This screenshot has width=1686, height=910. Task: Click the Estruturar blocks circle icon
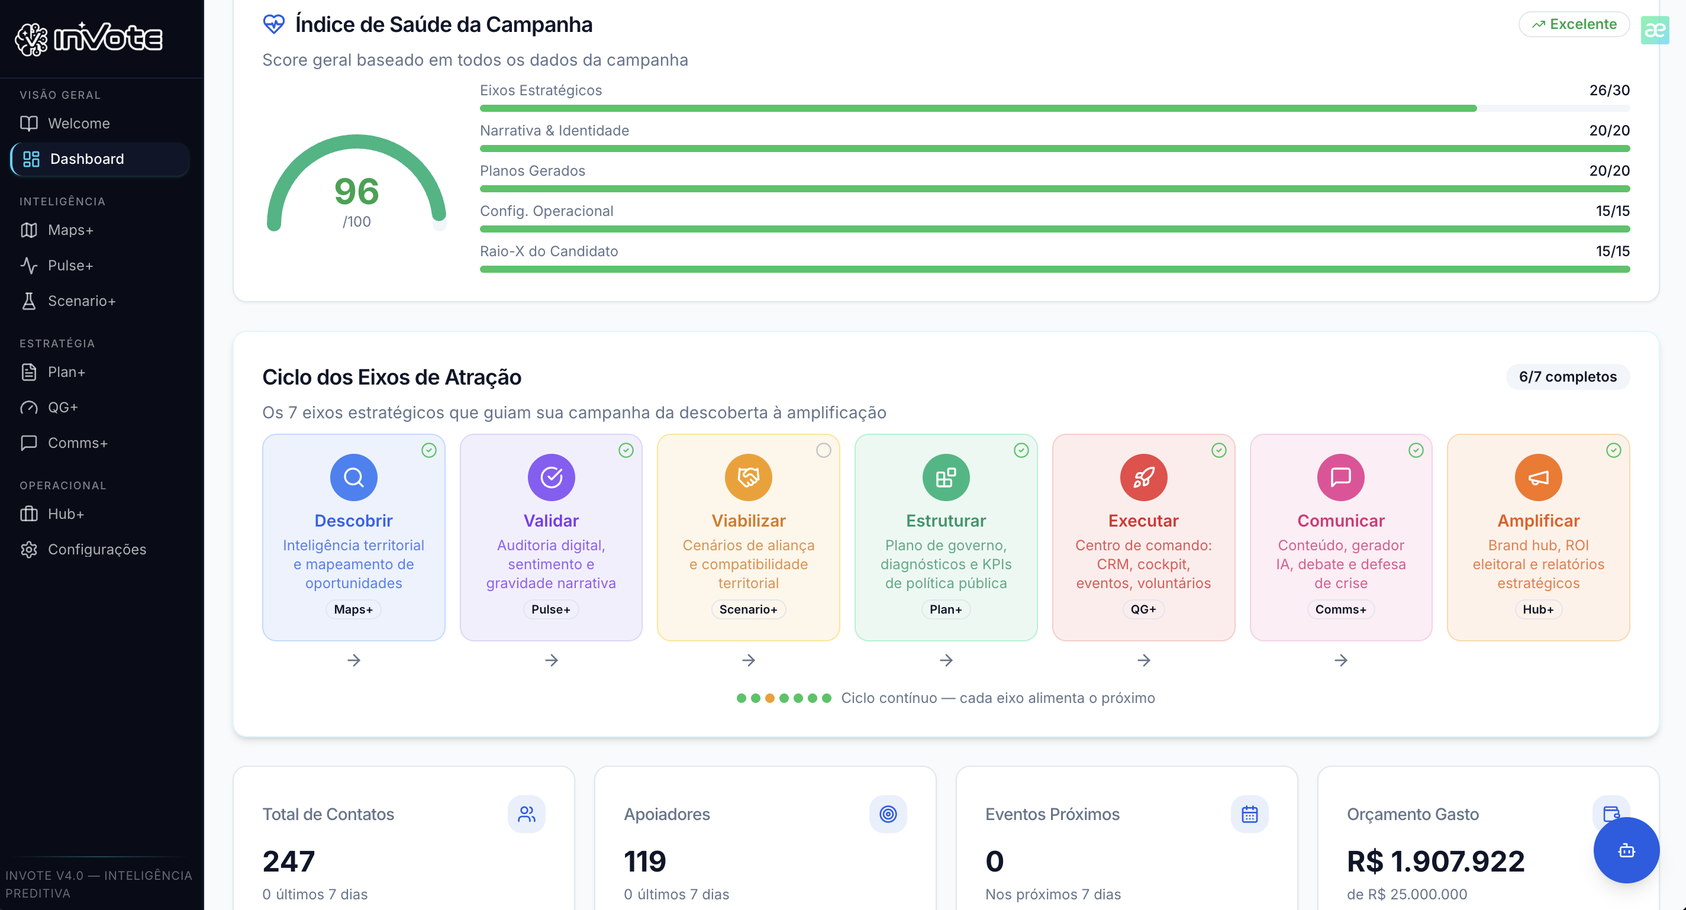(946, 477)
